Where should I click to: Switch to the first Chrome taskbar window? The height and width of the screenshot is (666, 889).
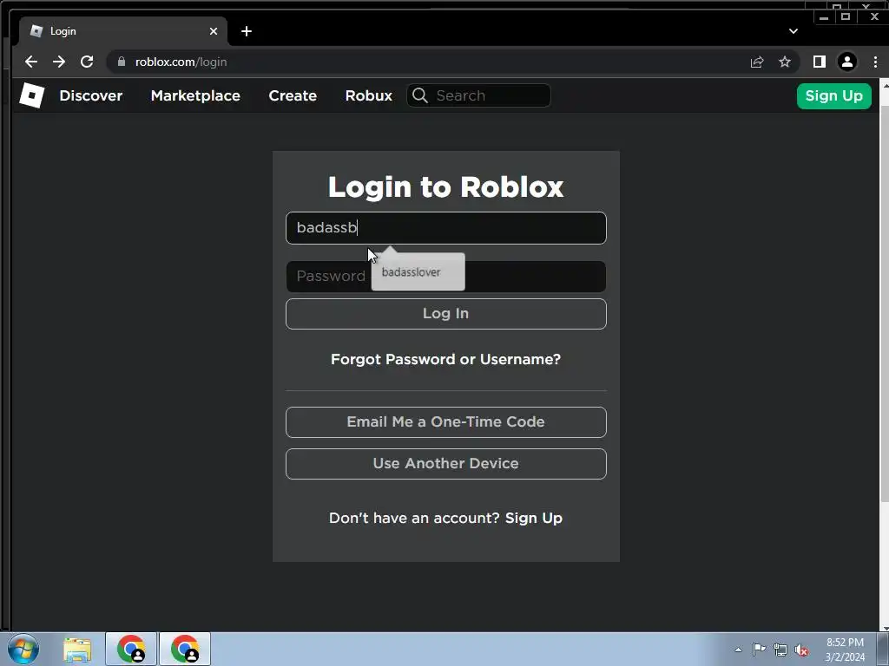tap(131, 649)
